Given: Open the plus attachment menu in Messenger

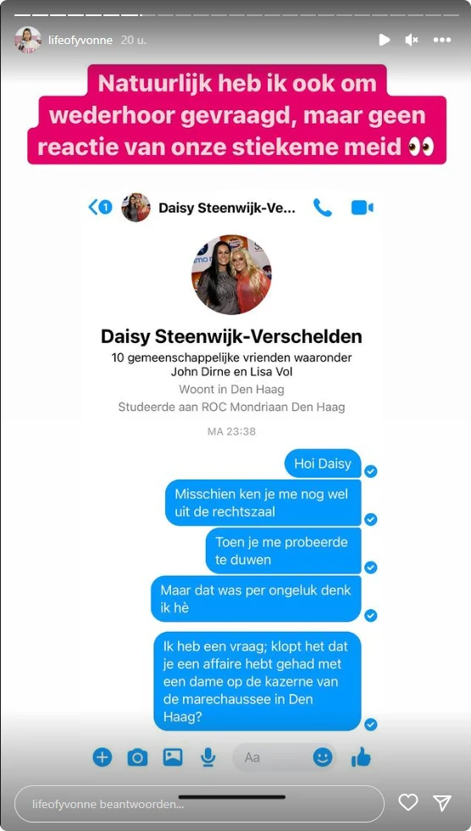Looking at the screenshot, I should pos(103,757).
